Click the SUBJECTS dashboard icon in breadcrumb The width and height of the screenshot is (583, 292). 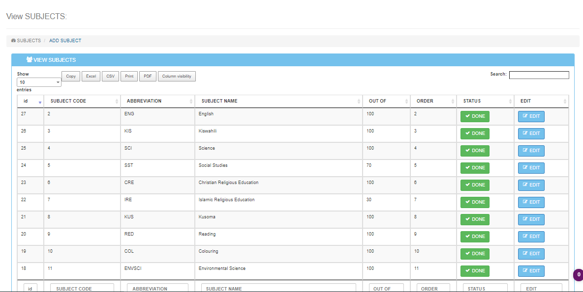coord(13,41)
